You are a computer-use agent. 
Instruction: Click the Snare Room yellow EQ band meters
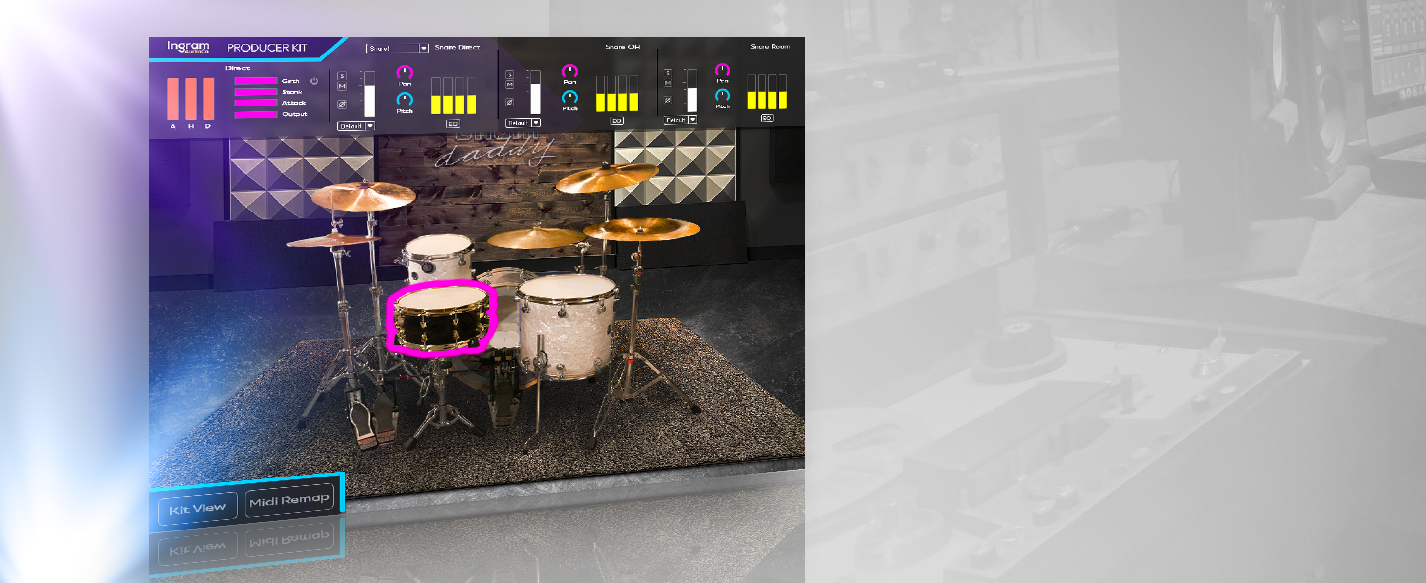(x=766, y=91)
